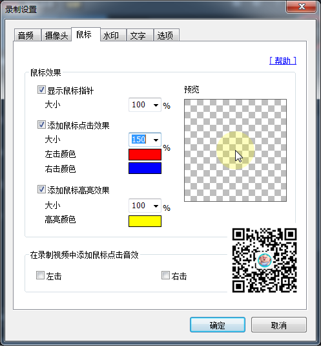Image resolution: width=321 pixels, height=346 pixels.
Task: Change the yellow highlight color swatch
Action: pyautogui.click(x=145, y=221)
